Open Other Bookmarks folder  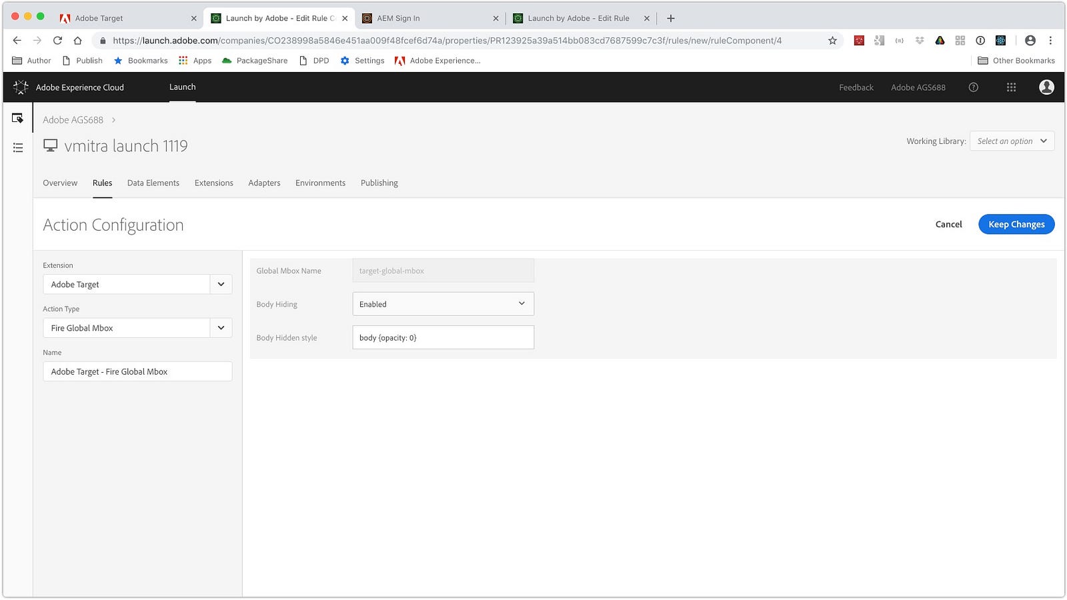point(1016,61)
